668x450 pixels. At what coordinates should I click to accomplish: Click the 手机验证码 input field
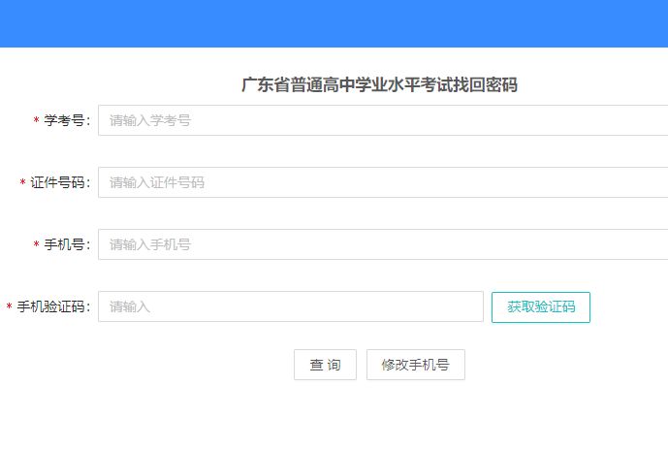pyautogui.click(x=291, y=306)
